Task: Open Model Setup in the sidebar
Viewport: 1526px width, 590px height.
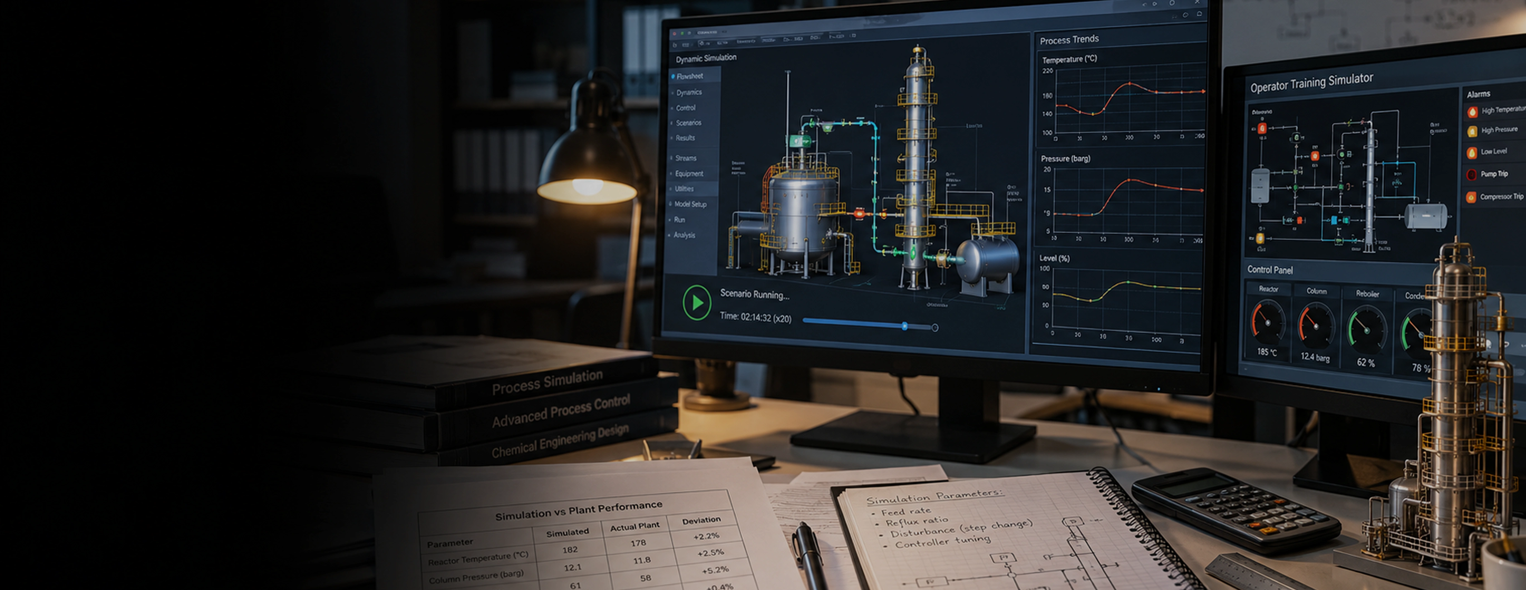Action: [x=690, y=204]
